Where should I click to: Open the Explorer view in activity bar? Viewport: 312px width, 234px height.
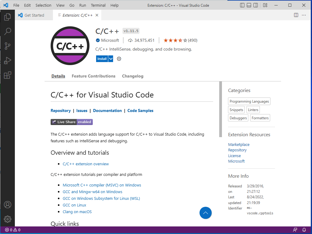(x=7, y=17)
